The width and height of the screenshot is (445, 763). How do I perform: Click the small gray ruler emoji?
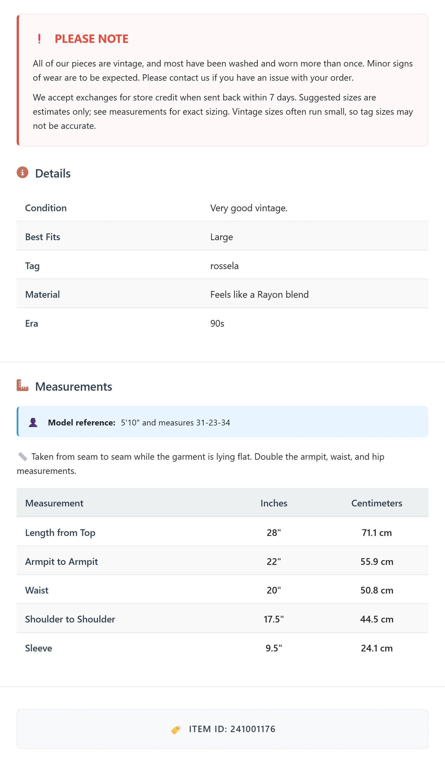(22, 456)
